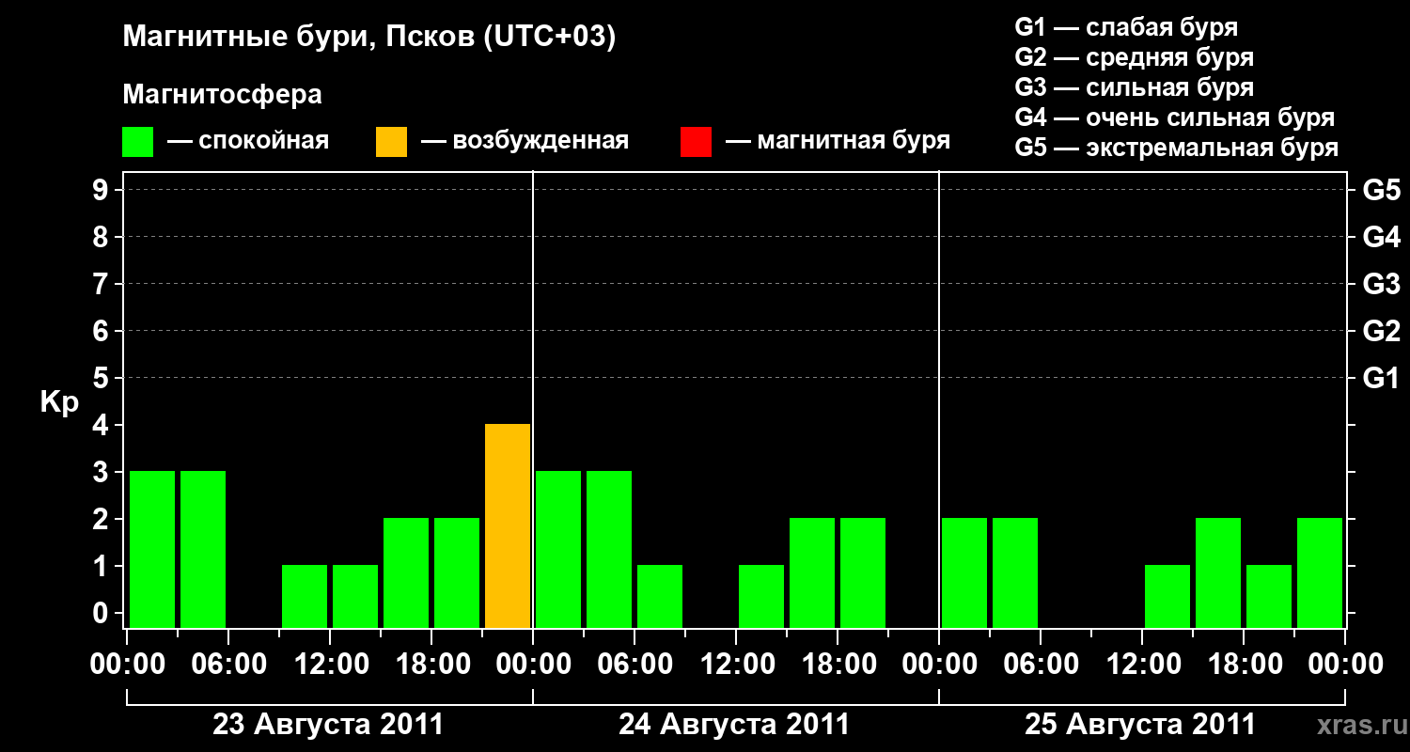Click the chart title 'Магнитные бури, Псков (UTC+03)'
1410x752 pixels.
369,38
